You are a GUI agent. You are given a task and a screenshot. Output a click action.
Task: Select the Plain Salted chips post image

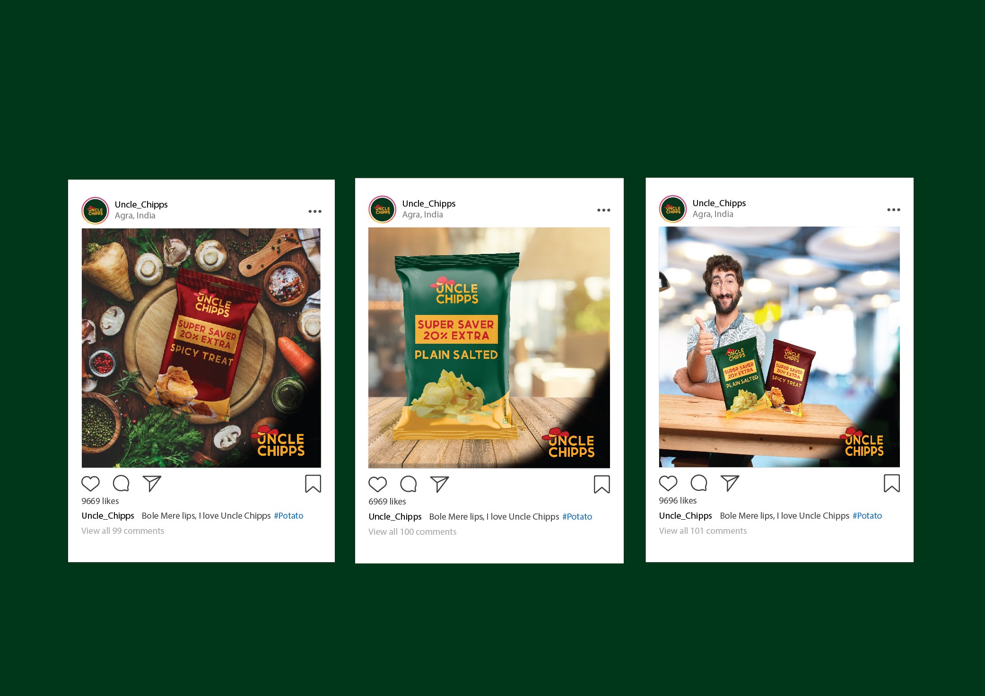(489, 348)
